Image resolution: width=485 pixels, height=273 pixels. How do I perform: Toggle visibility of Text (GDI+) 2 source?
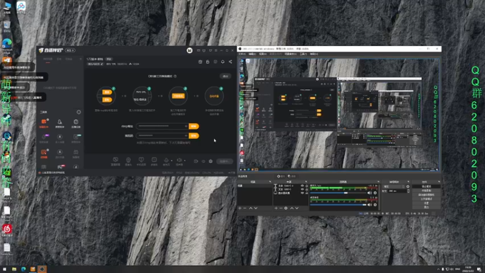point(302,186)
